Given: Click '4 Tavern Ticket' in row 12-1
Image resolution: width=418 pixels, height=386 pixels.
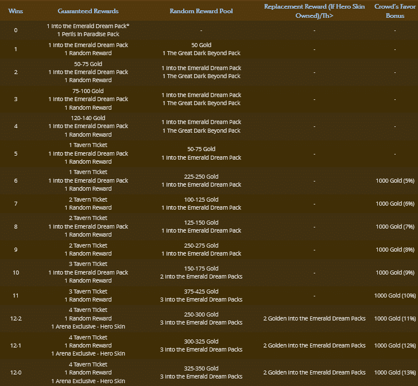Looking at the screenshot, I should (x=88, y=337).
